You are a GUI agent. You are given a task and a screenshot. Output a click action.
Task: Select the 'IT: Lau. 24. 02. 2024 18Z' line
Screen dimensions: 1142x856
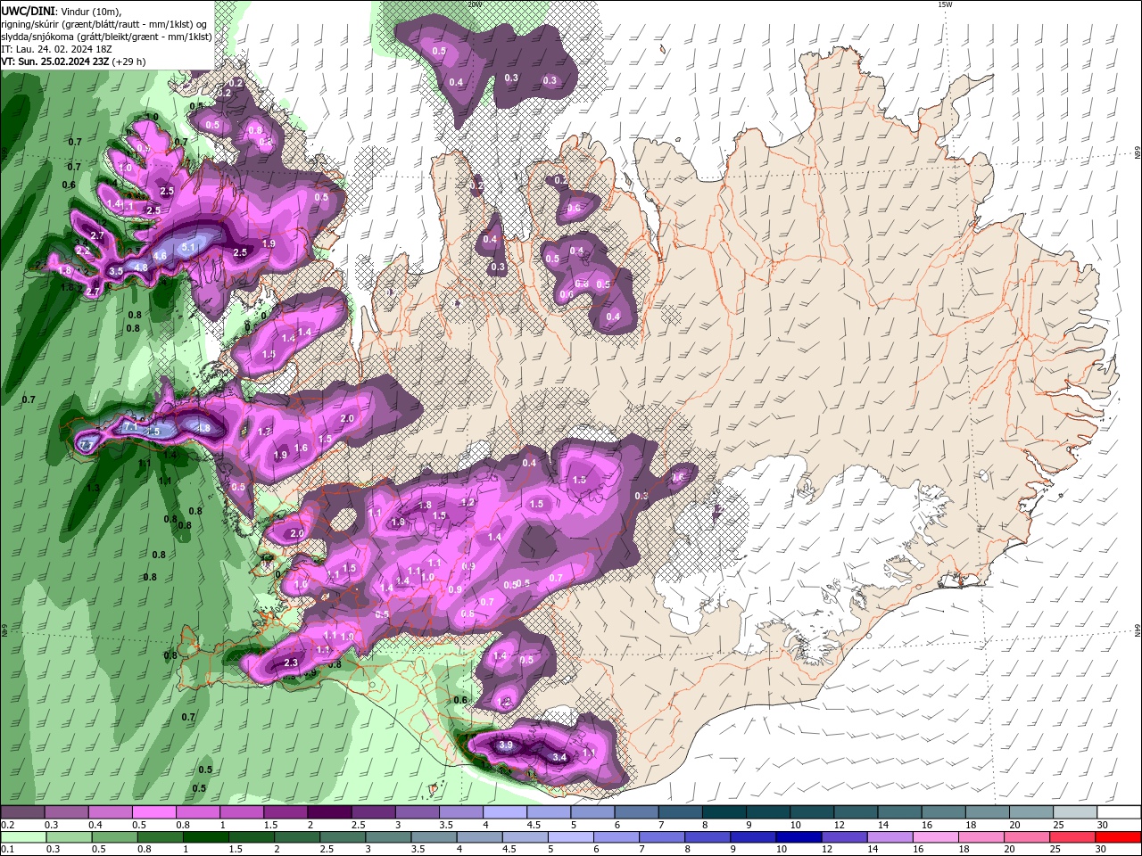coord(57,49)
